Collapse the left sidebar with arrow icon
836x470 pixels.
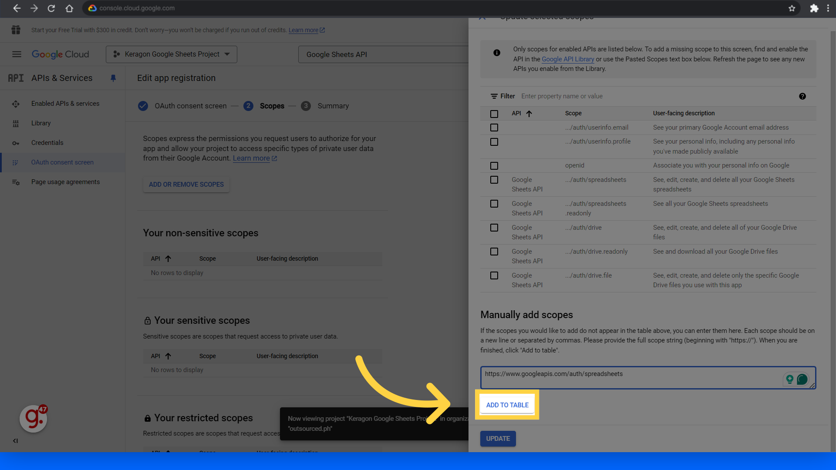coord(15,441)
